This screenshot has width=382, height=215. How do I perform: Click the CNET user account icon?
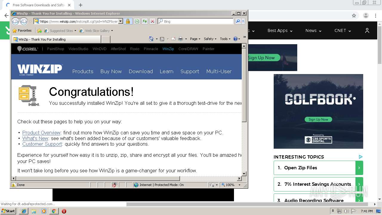367,30
